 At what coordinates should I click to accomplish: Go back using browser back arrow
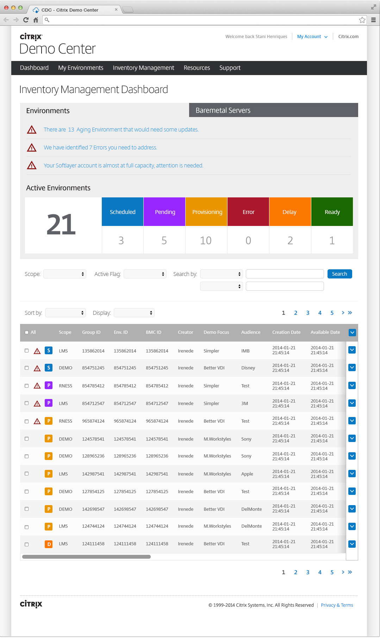click(6, 20)
